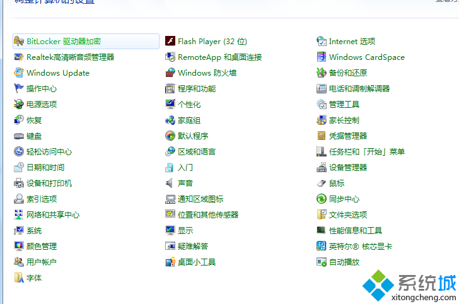This screenshot has width=459, height=304.
Task: Click the Internet 选项 link text
Action: (x=352, y=42)
